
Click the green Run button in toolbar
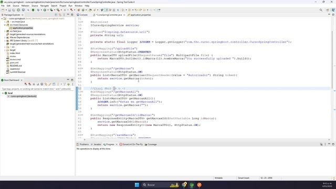click(45, 10)
